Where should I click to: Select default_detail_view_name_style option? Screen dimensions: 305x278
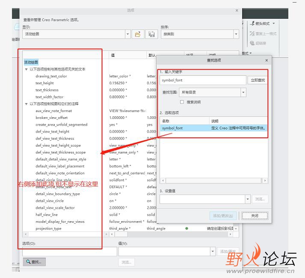(x=61, y=159)
